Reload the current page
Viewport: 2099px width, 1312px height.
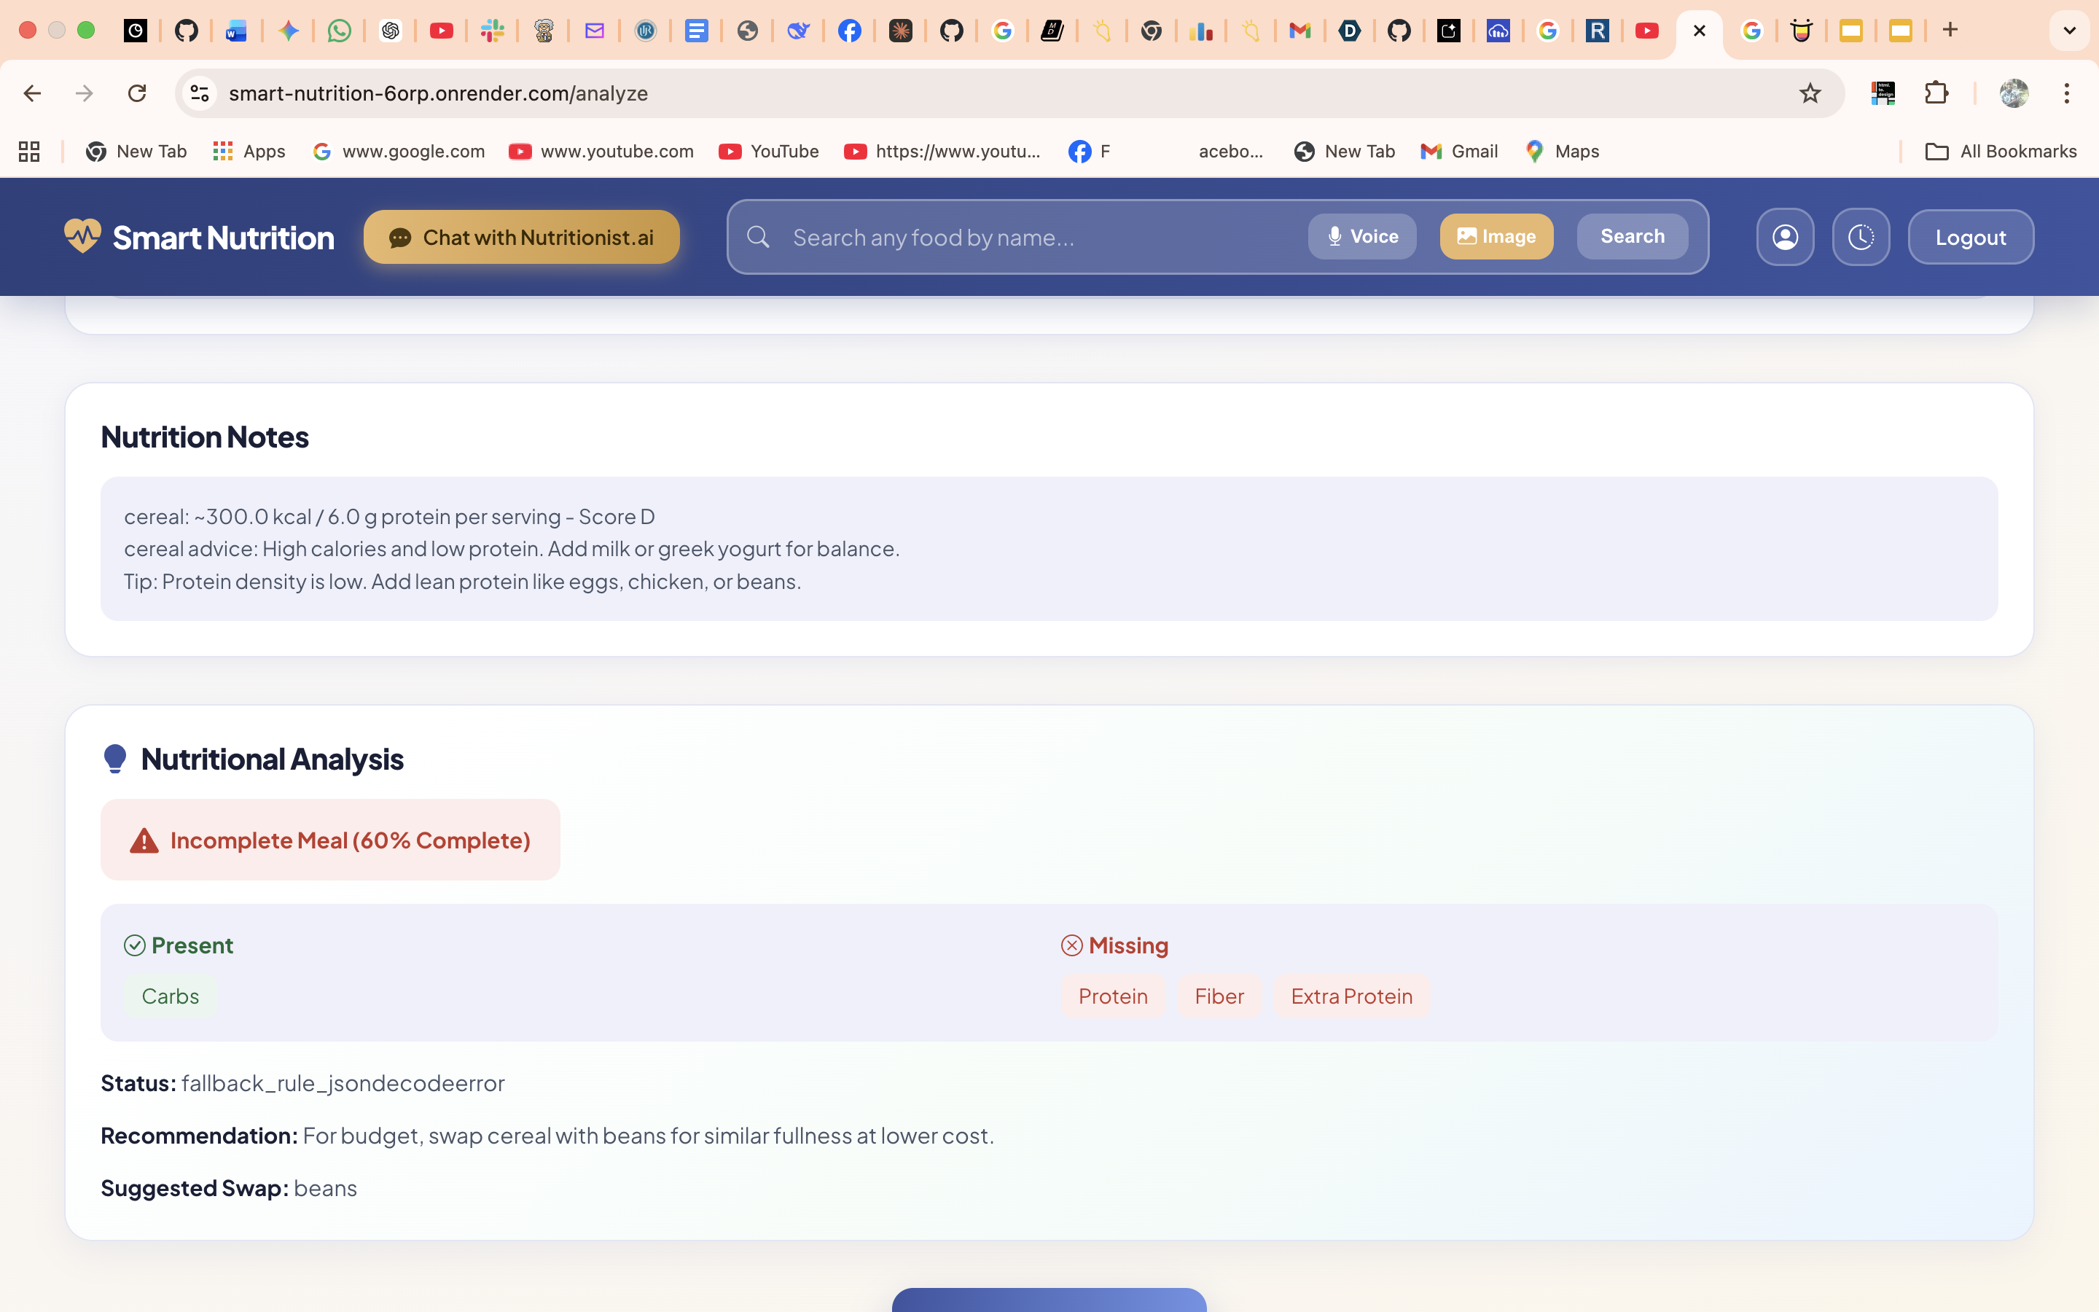(x=137, y=94)
